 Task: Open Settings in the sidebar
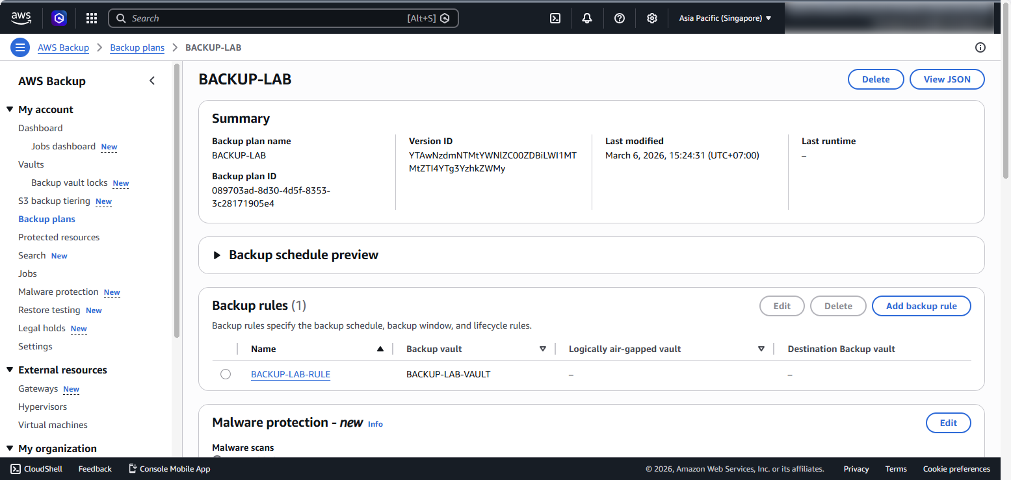point(35,346)
